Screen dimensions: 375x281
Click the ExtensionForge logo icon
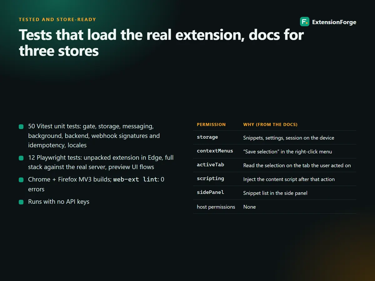(305, 22)
